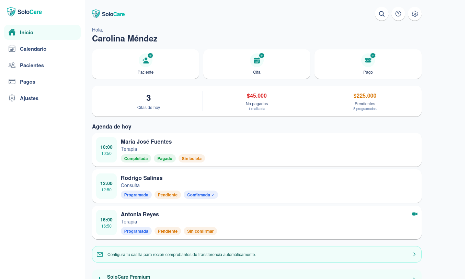Click the 12:00 time block
The height and width of the screenshot is (279, 469).
click(106, 186)
